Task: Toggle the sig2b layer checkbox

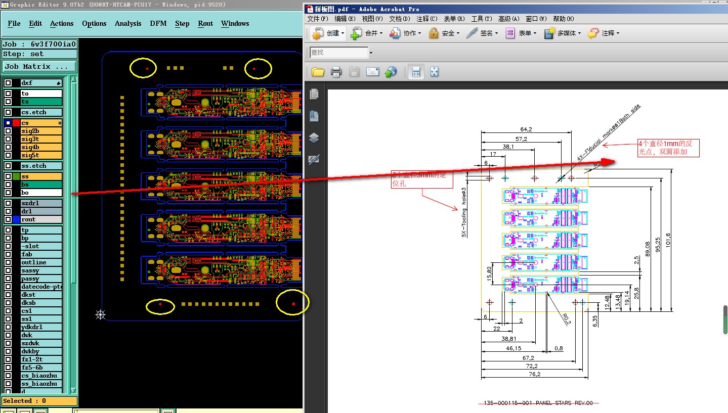Action: click(x=8, y=131)
